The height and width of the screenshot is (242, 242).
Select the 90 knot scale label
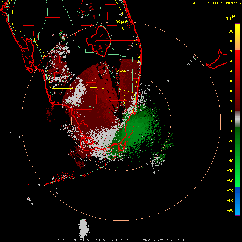click(x=231, y=31)
